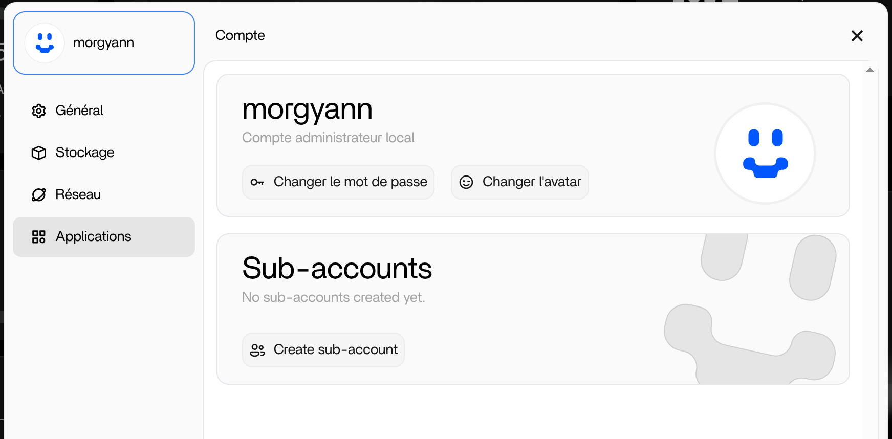This screenshot has width=892, height=439.
Task: Open the Général settings section
Action: [79, 111]
